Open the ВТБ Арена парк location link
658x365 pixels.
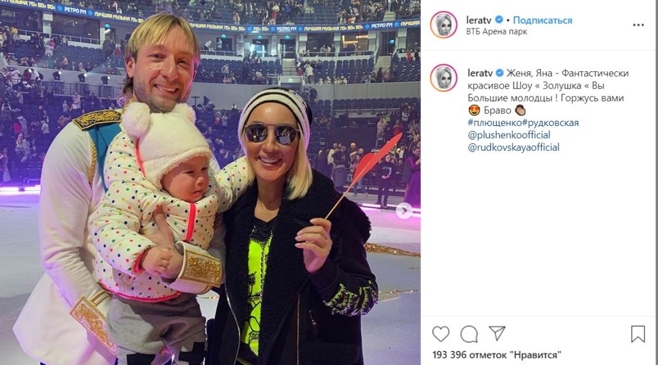point(497,31)
